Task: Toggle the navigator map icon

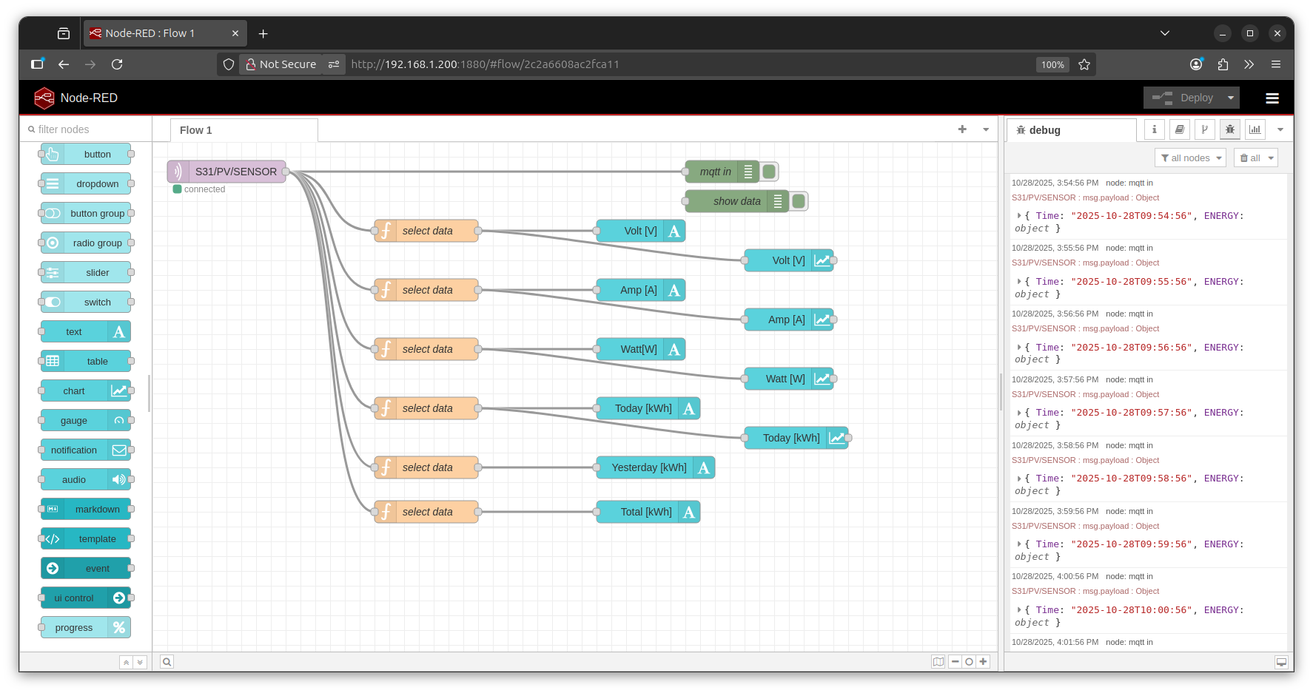Action: tap(938, 662)
